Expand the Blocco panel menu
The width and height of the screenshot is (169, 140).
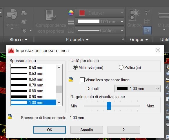pyautogui.click(x=19, y=40)
